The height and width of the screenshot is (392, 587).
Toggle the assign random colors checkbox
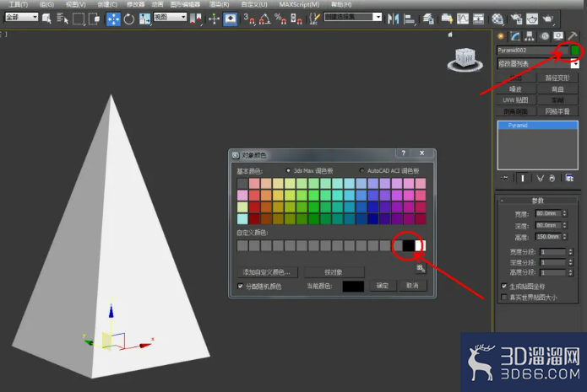click(x=241, y=287)
